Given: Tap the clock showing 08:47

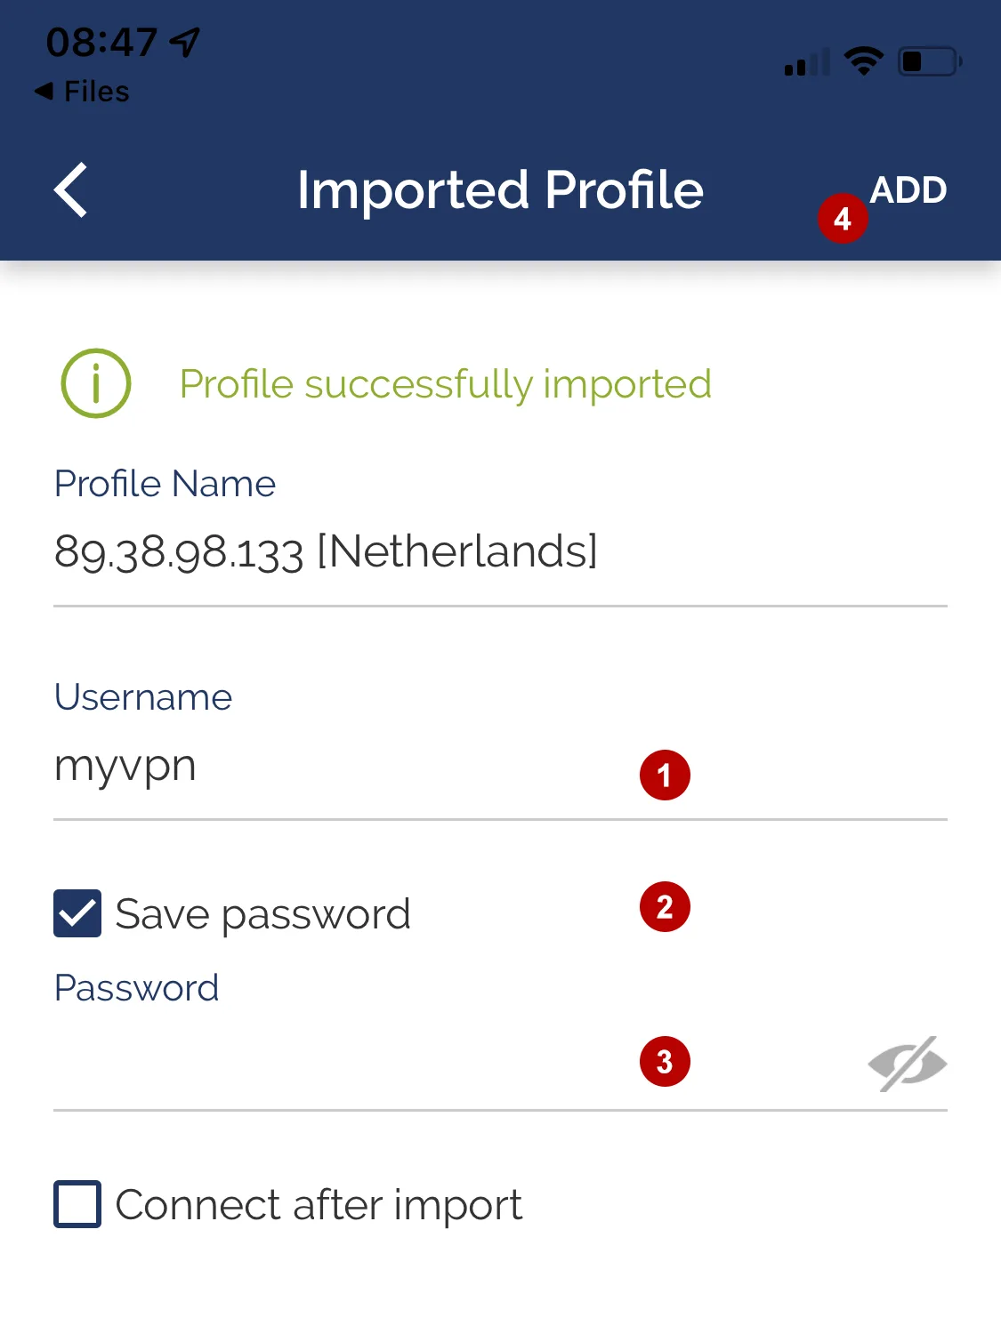Looking at the screenshot, I should click(102, 39).
